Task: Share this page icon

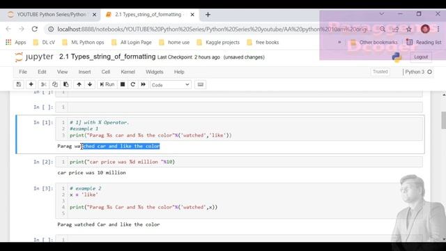Action: (396, 29)
